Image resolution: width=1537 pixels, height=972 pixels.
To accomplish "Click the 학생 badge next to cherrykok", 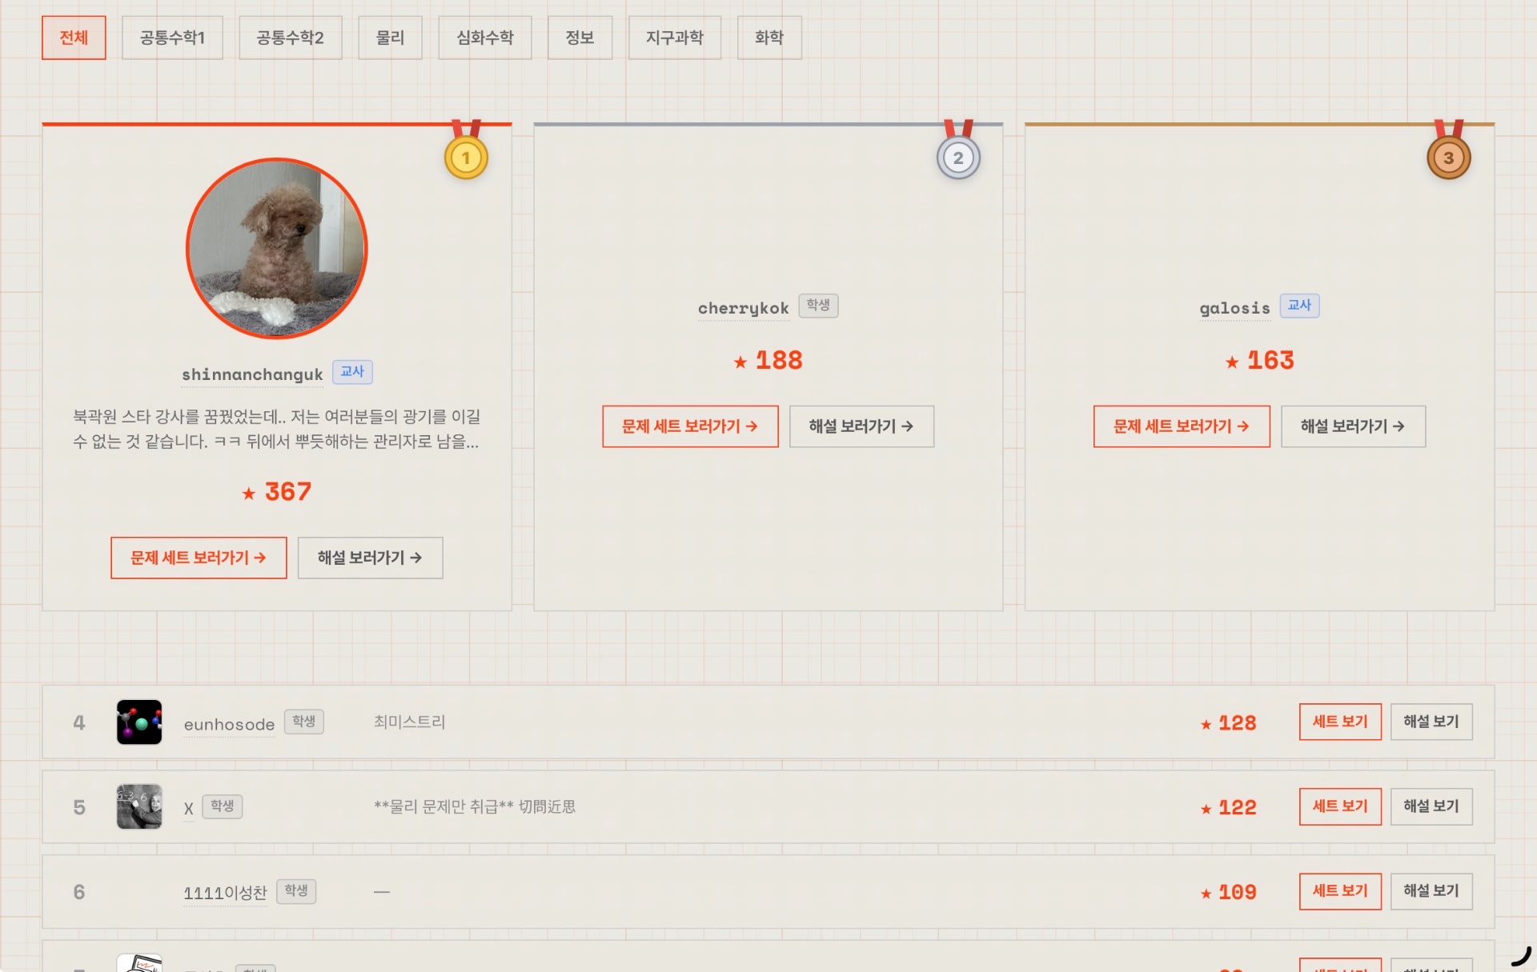I will 818,306.
